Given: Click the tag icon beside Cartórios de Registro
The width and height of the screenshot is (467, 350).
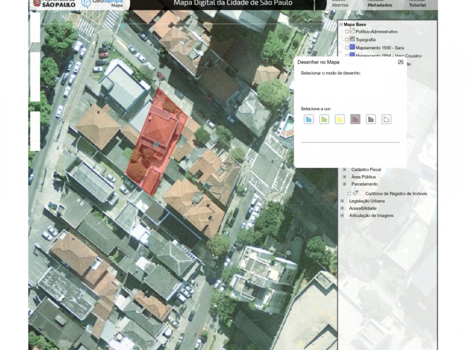Looking at the screenshot, I should pyautogui.click(x=356, y=193).
